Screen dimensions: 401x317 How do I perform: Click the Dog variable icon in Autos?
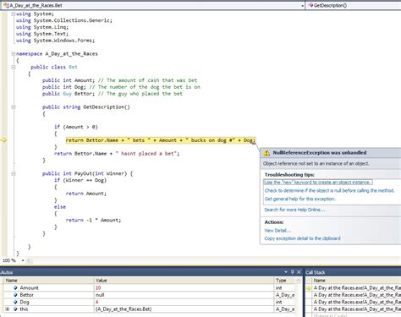coord(15,302)
